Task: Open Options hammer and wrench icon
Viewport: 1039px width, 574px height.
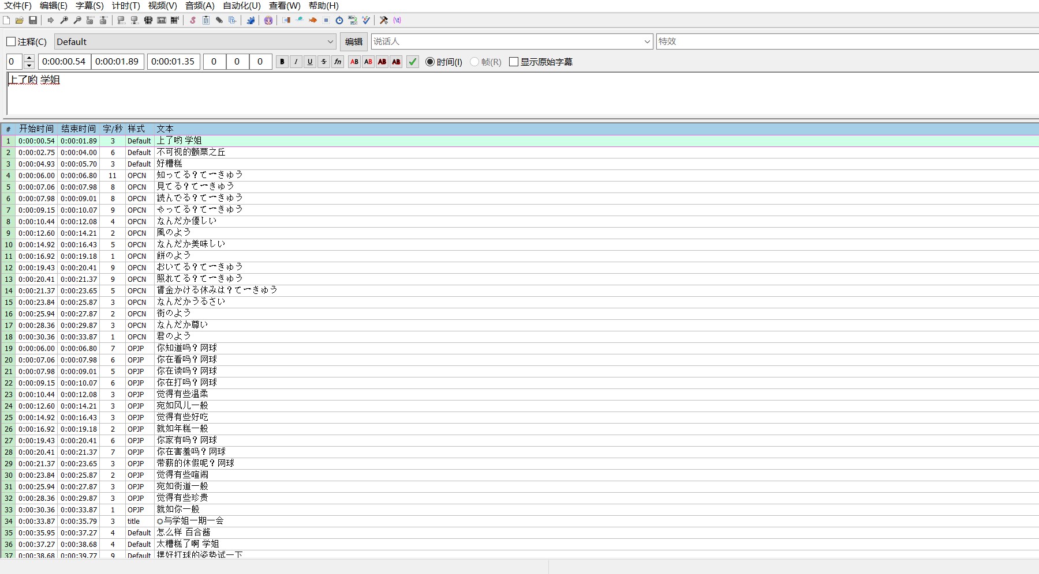Action: [x=384, y=20]
